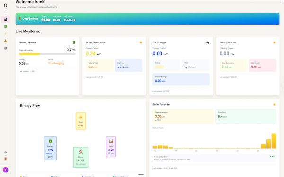The image size is (284, 177).
Task: Click Diverting Power 0.00 kW value
Action: point(227,54)
